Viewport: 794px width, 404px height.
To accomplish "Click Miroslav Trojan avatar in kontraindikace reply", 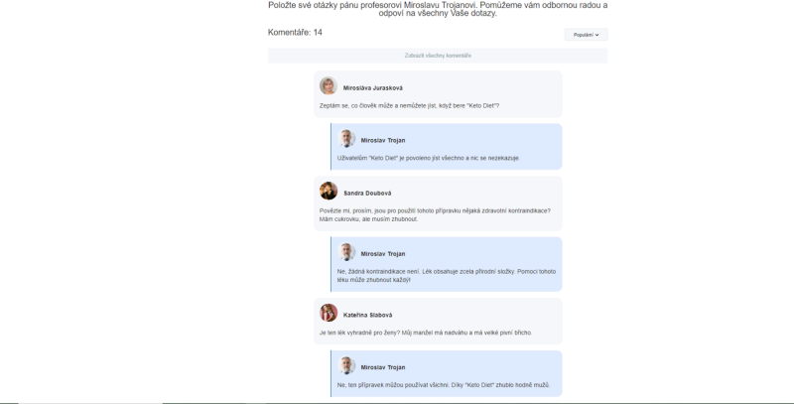I will [346, 251].
